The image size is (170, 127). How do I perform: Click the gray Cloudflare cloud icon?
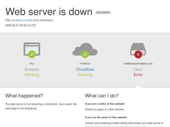[85, 49]
